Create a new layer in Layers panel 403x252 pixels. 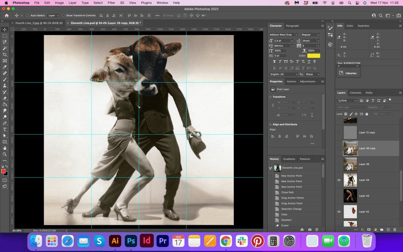388,229
